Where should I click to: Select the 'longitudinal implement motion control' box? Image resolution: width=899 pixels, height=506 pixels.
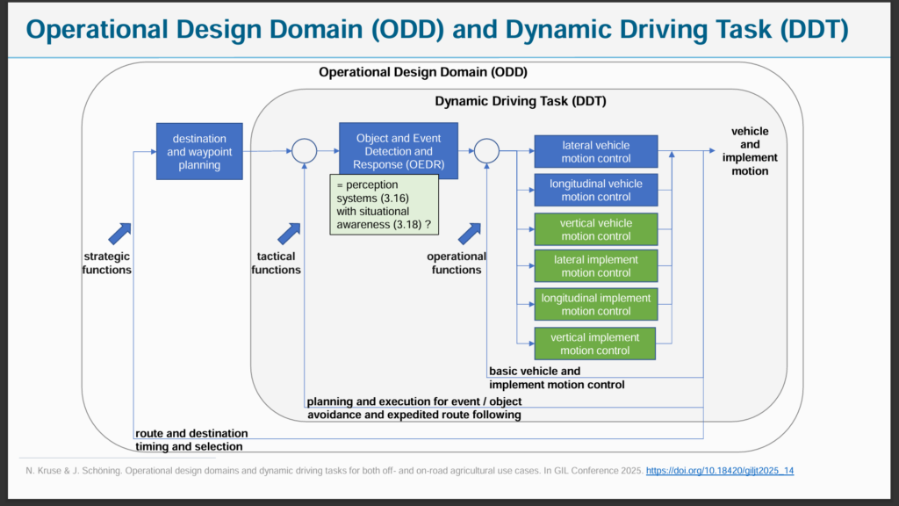pos(596,304)
